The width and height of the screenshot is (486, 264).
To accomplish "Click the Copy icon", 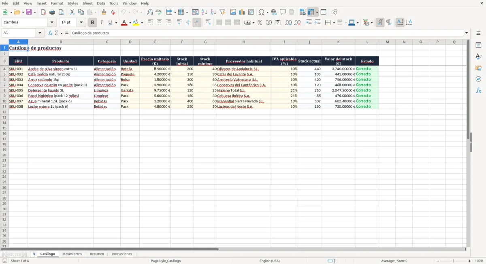I will [x=81, y=12].
